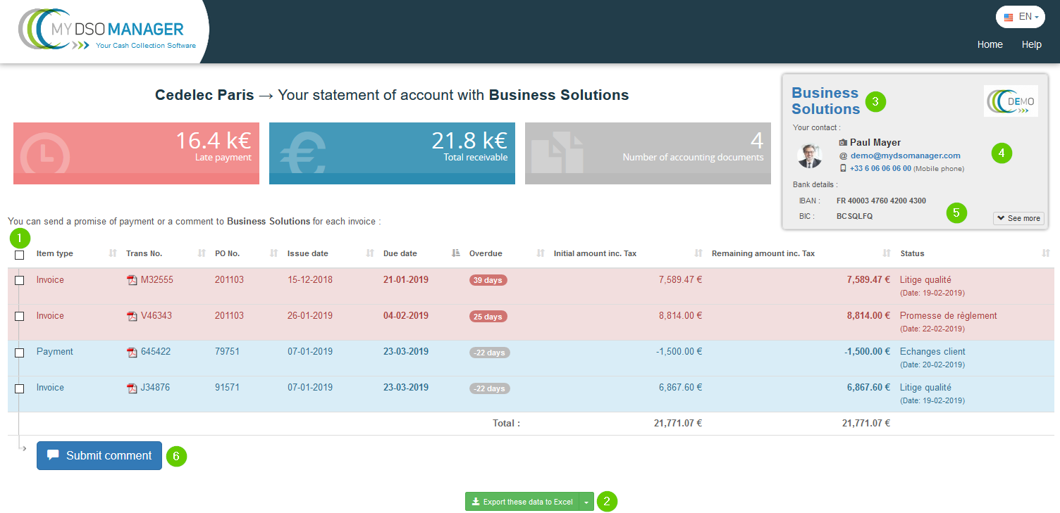The height and width of the screenshot is (513, 1060).
Task: Open PDF icon for invoice J34876
Action: point(132,388)
